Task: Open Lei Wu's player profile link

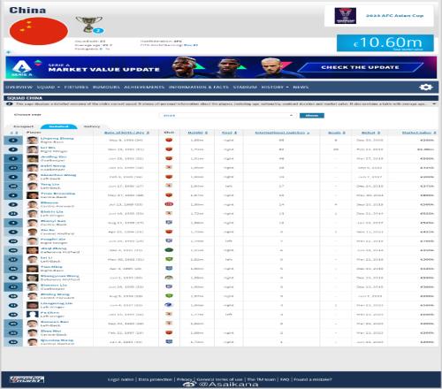Action: [x=48, y=148]
